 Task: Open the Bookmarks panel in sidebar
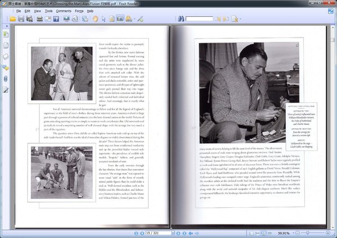pos(5,34)
